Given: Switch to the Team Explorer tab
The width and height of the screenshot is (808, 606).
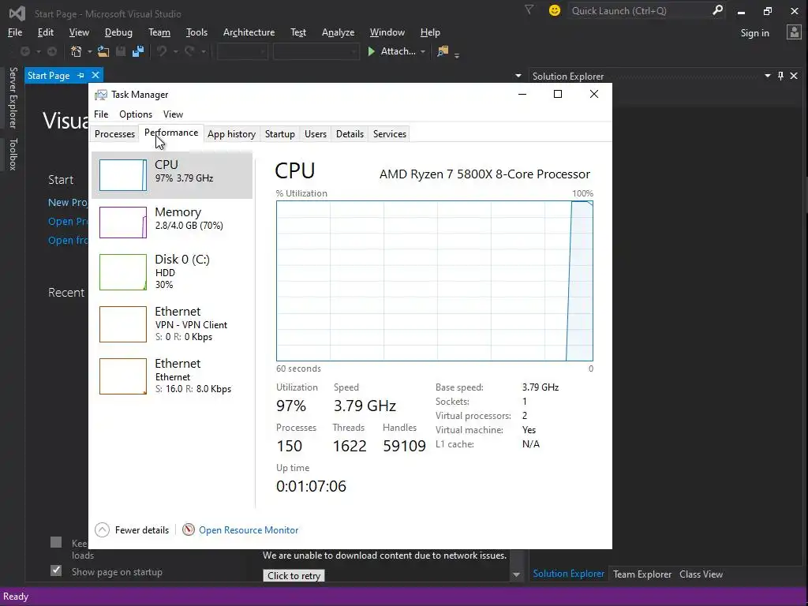Looking at the screenshot, I should point(642,574).
